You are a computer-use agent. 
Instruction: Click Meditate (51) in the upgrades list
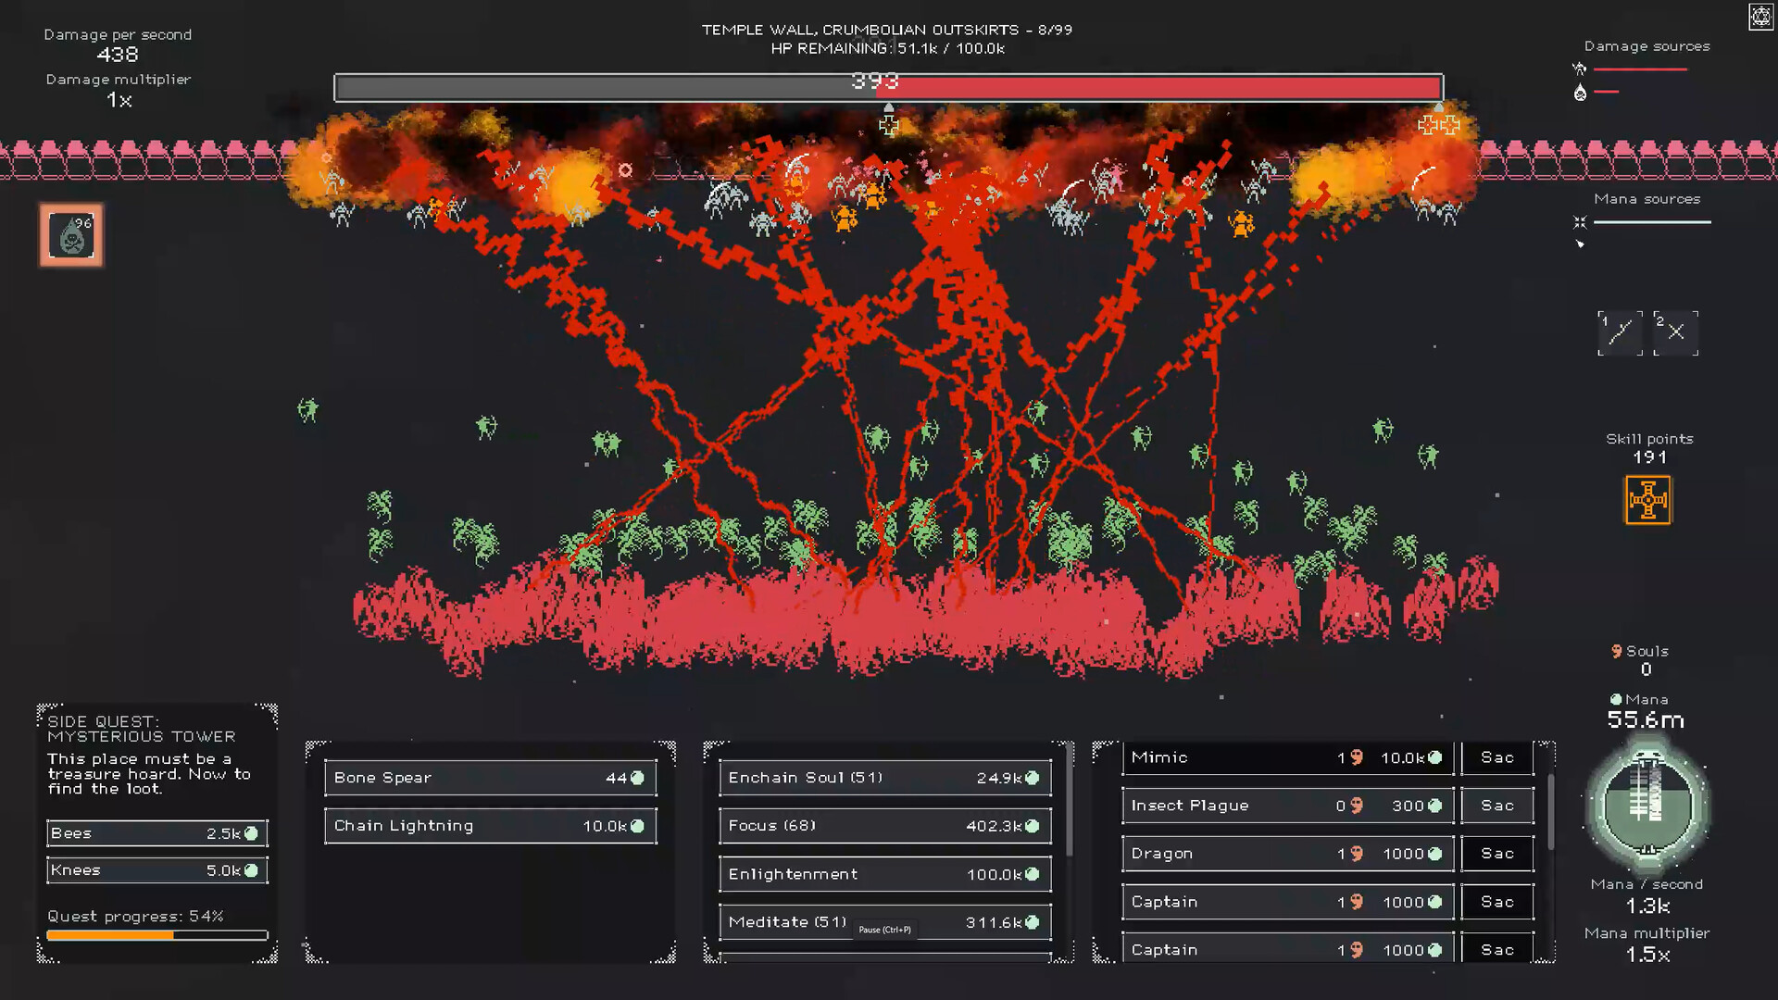click(883, 921)
